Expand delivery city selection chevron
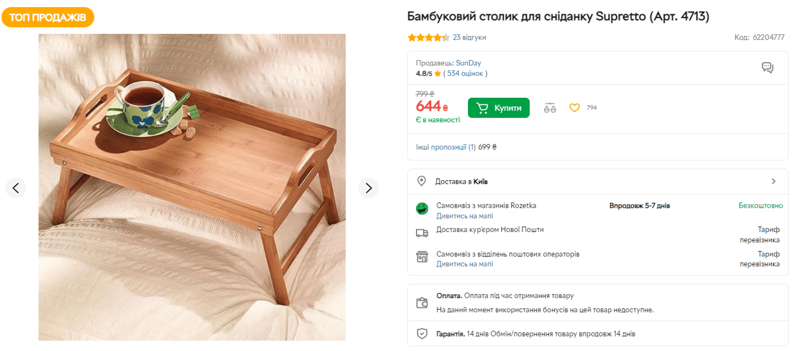 pyautogui.click(x=774, y=181)
